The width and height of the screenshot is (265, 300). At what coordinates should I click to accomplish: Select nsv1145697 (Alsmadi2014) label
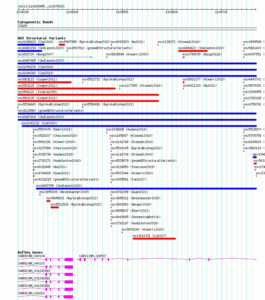(x=131, y=136)
